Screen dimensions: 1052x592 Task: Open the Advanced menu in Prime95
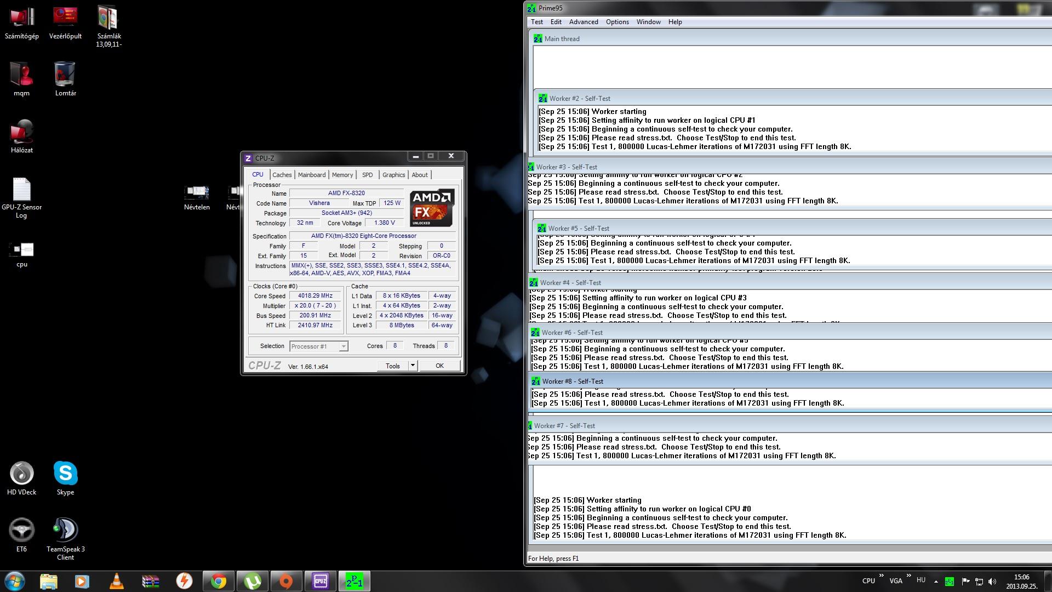pos(584,22)
